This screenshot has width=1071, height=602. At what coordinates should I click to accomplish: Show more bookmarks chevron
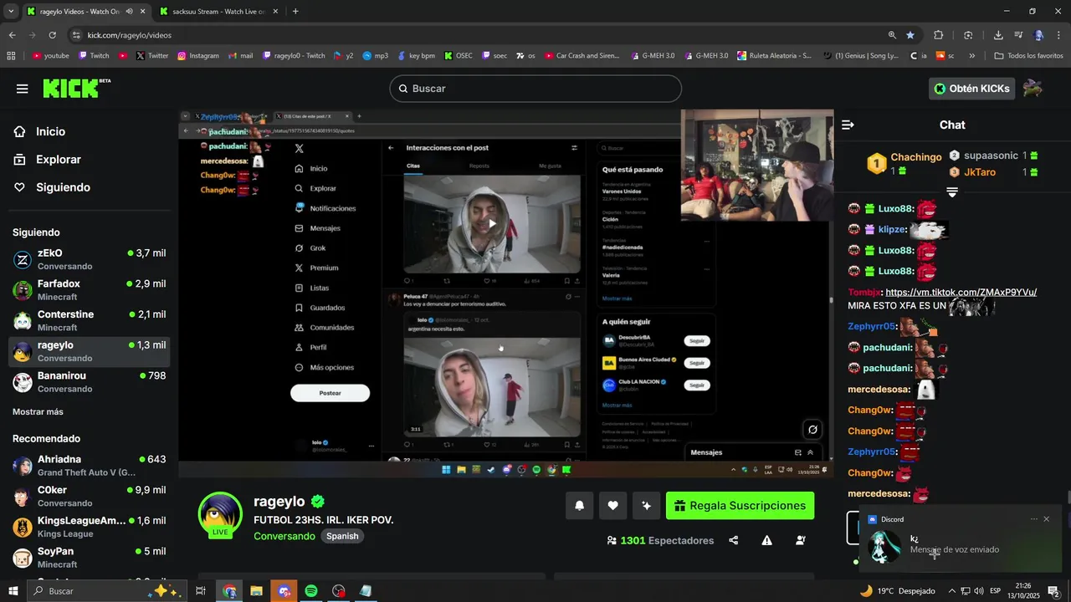[971, 56]
